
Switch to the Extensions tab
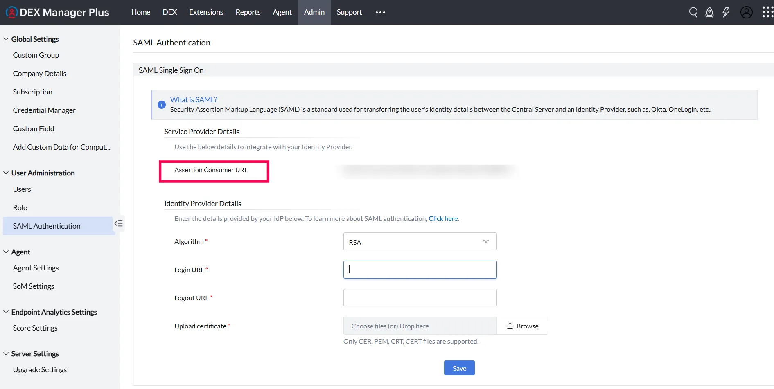pyautogui.click(x=206, y=12)
